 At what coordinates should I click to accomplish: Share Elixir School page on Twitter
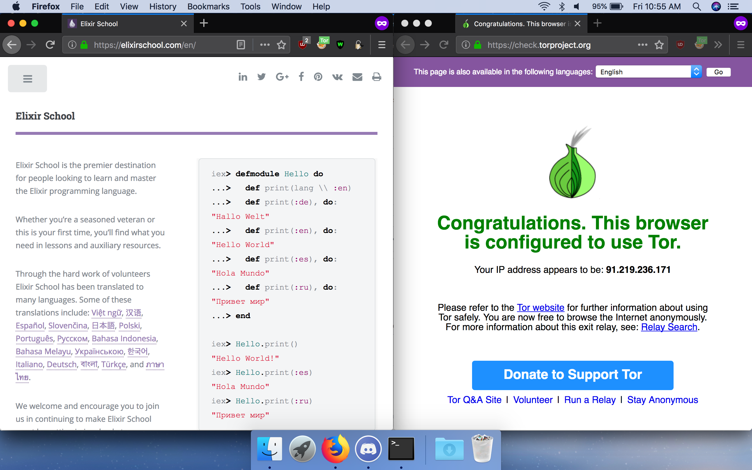pyautogui.click(x=262, y=76)
